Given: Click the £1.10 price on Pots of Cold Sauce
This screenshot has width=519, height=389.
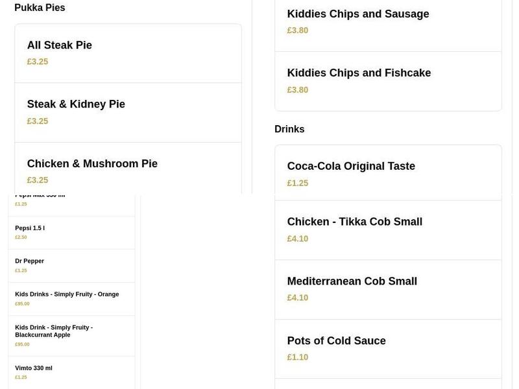Looking at the screenshot, I should [298, 357].
